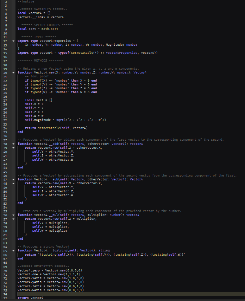This screenshot has width=245, height=301.
Task: Click the '-- fool proof' comment
Action: (x=37, y=76)
